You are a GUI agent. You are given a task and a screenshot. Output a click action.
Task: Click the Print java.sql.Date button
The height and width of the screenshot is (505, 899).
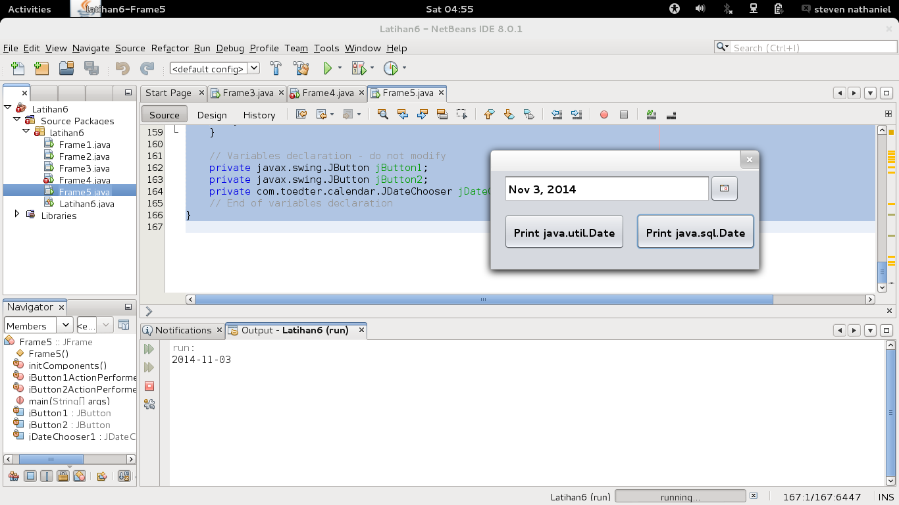[x=695, y=231]
